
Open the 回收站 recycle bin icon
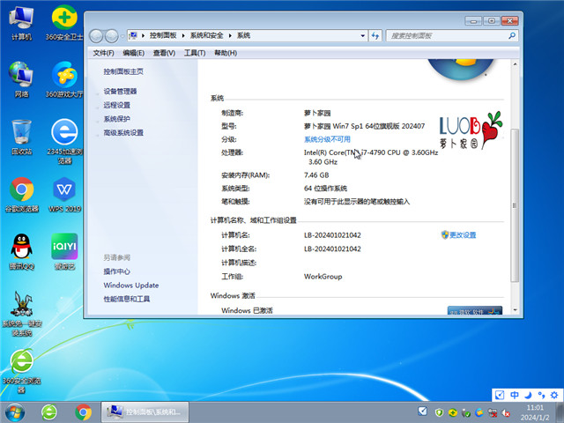pos(21,137)
